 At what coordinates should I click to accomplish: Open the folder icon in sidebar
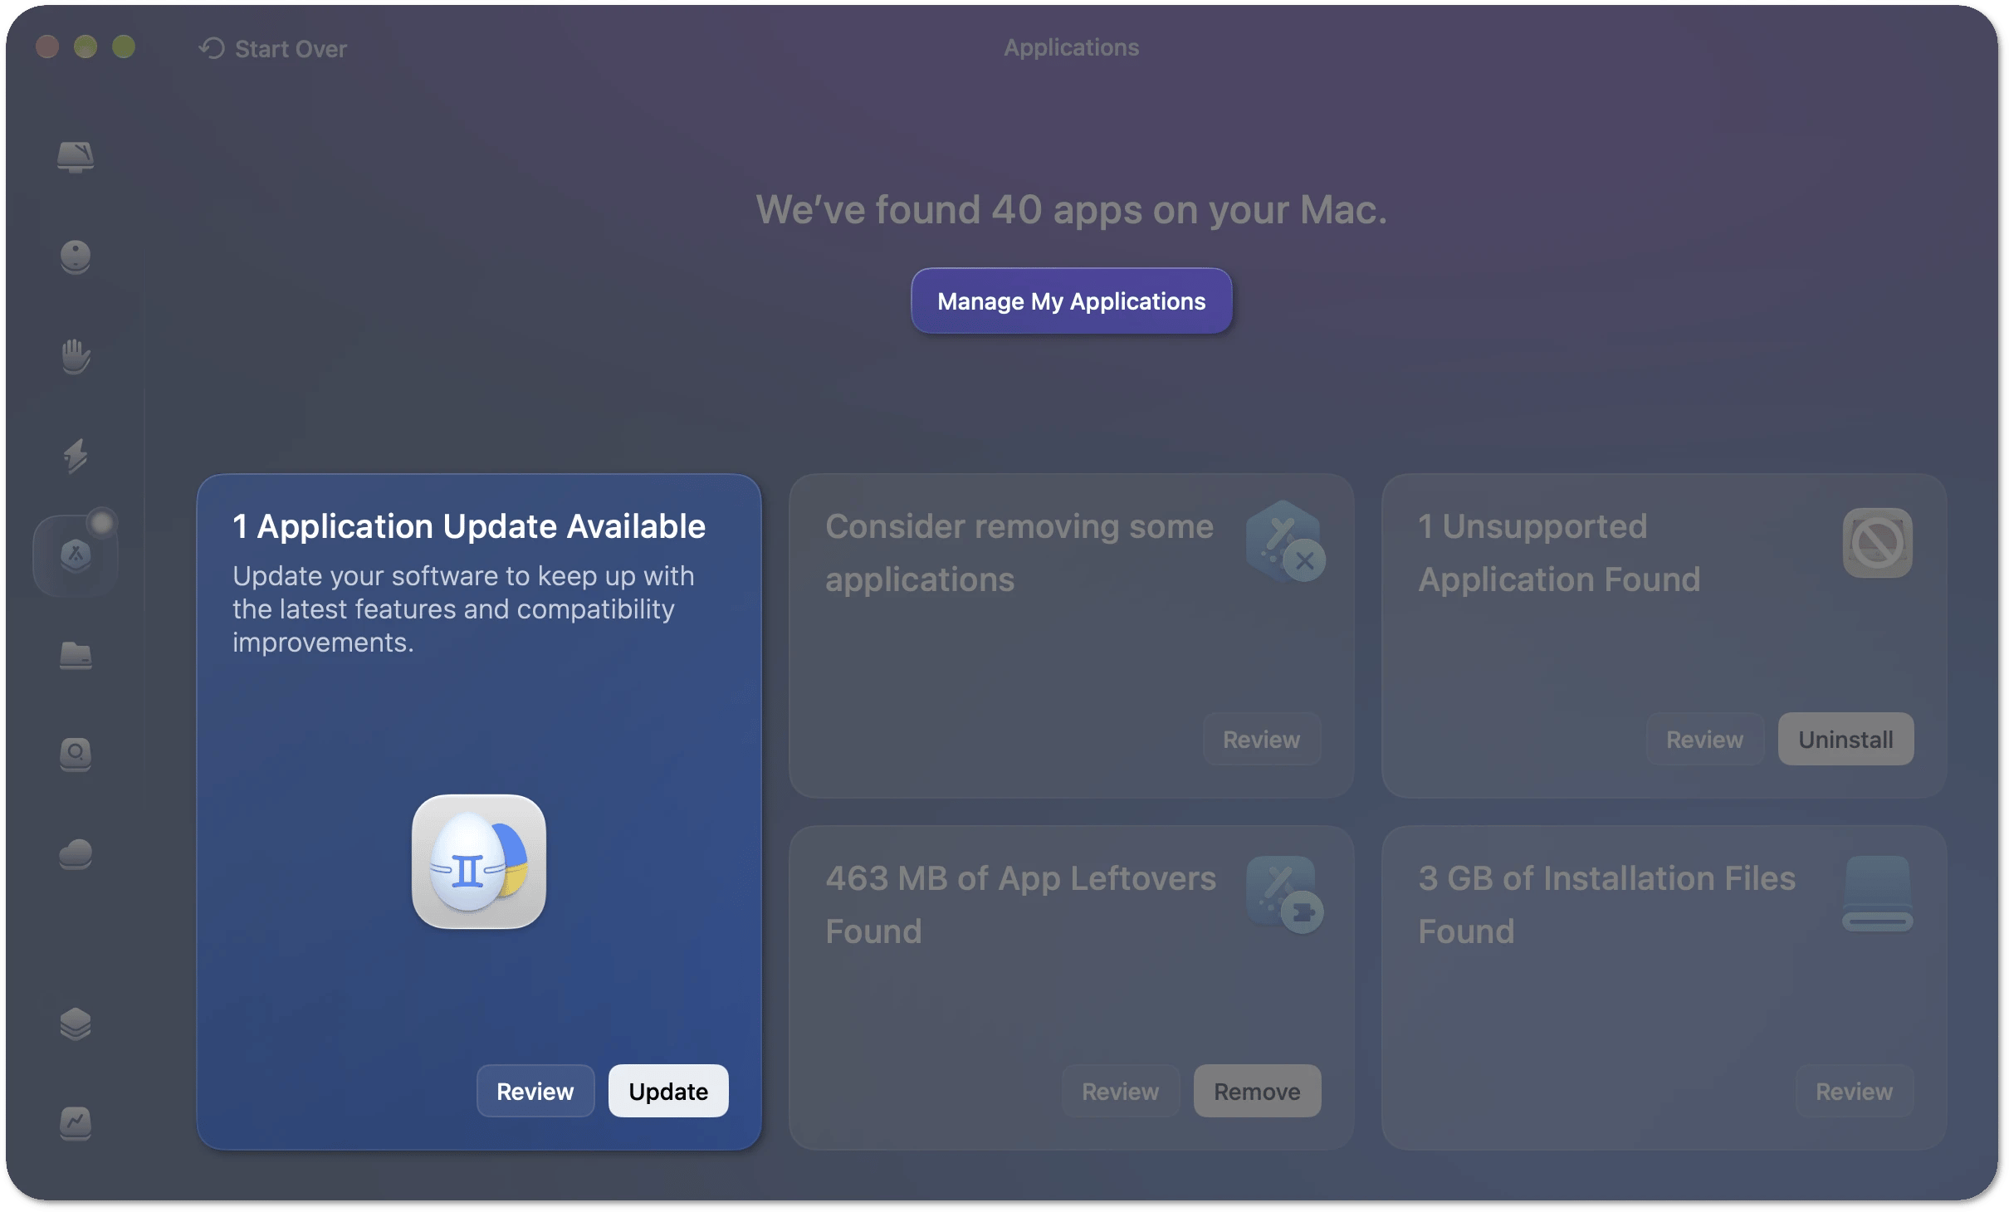pos(75,655)
